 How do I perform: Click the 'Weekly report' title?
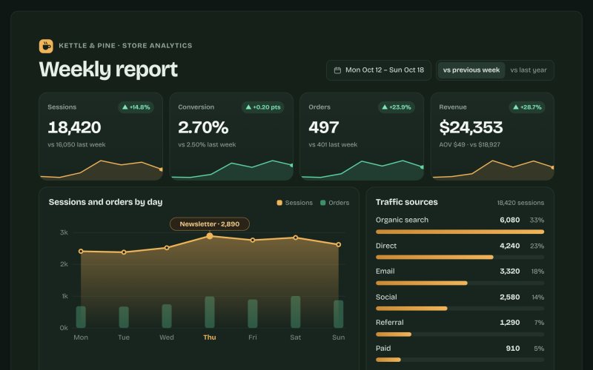108,70
